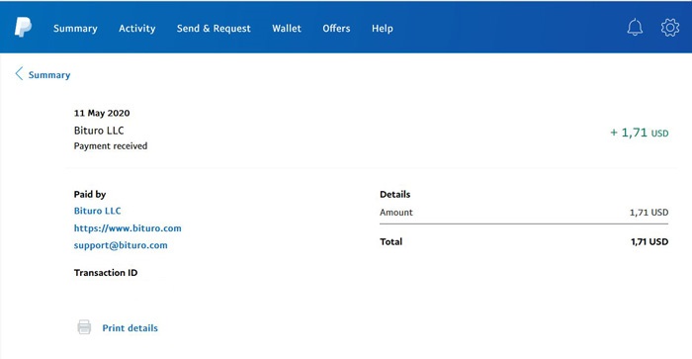Return via the Summary back link
The height and width of the screenshot is (359, 692).
49,74
